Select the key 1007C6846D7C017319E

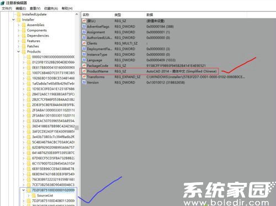click(53, 73)
